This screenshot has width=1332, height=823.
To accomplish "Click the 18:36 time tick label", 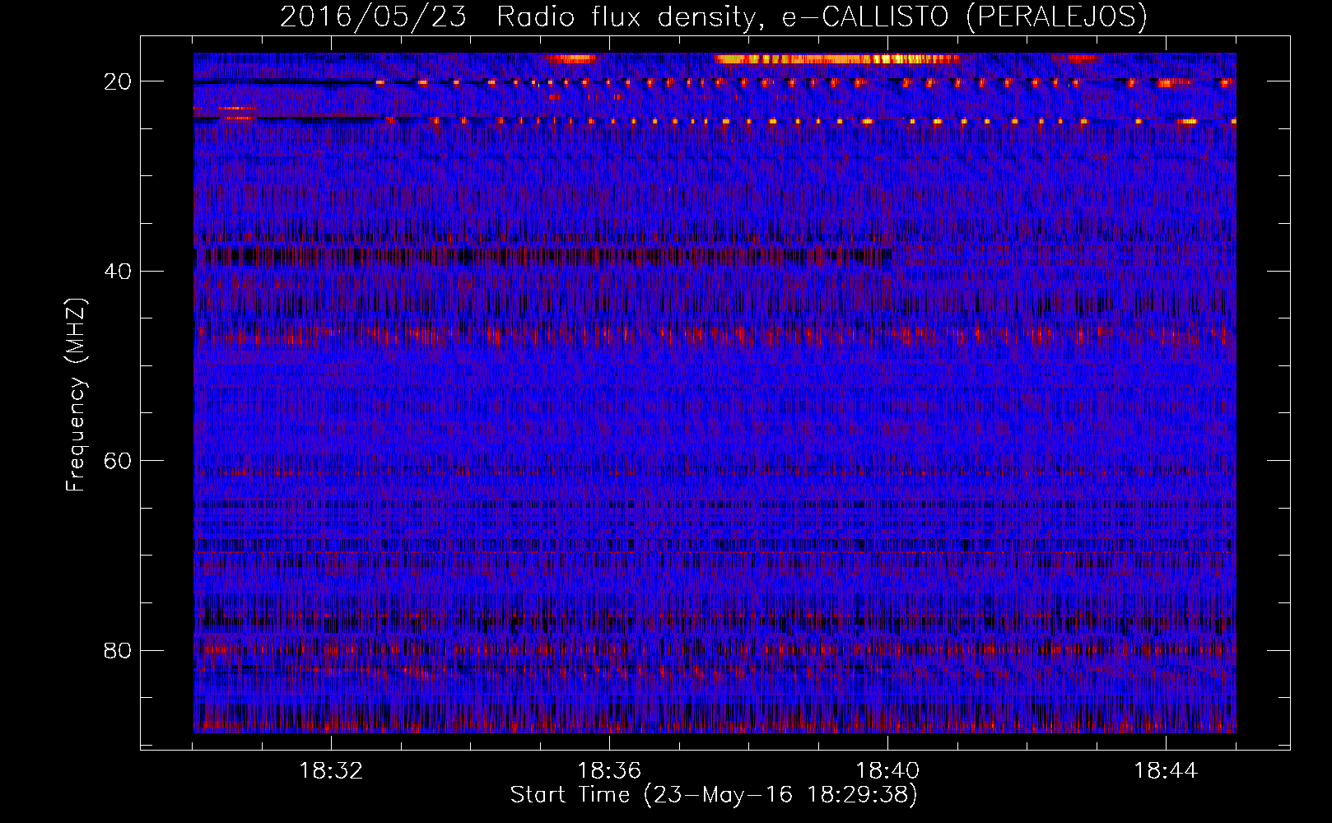I will [609, 771].
